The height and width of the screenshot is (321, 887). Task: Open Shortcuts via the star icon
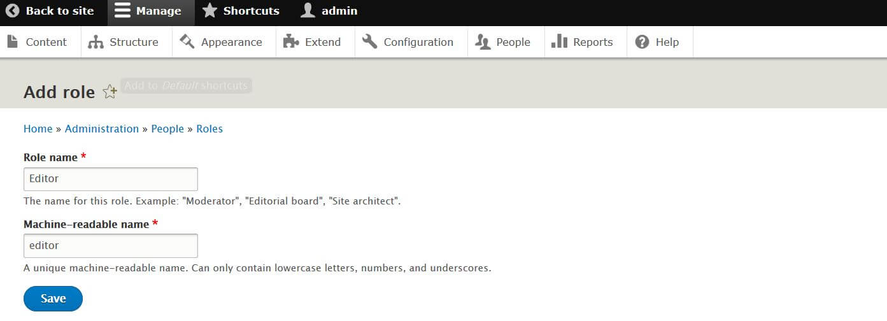[x=209, y=11]
